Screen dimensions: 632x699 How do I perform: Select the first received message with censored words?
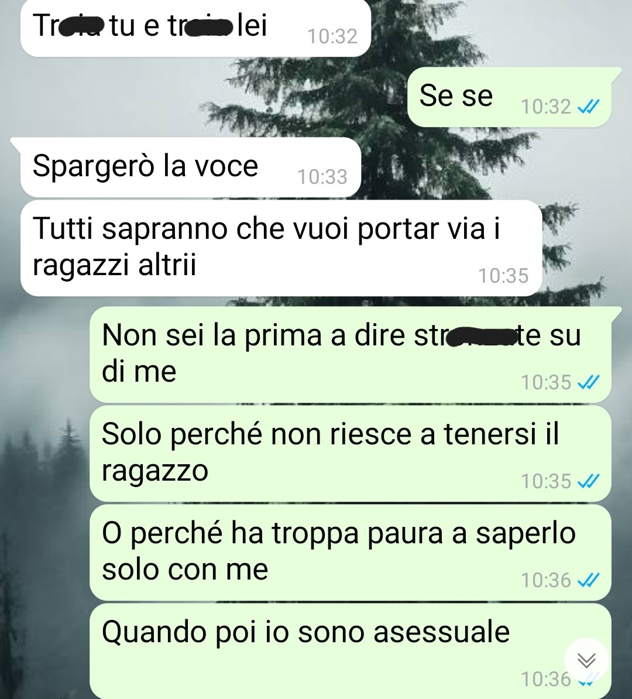(195, 28)
